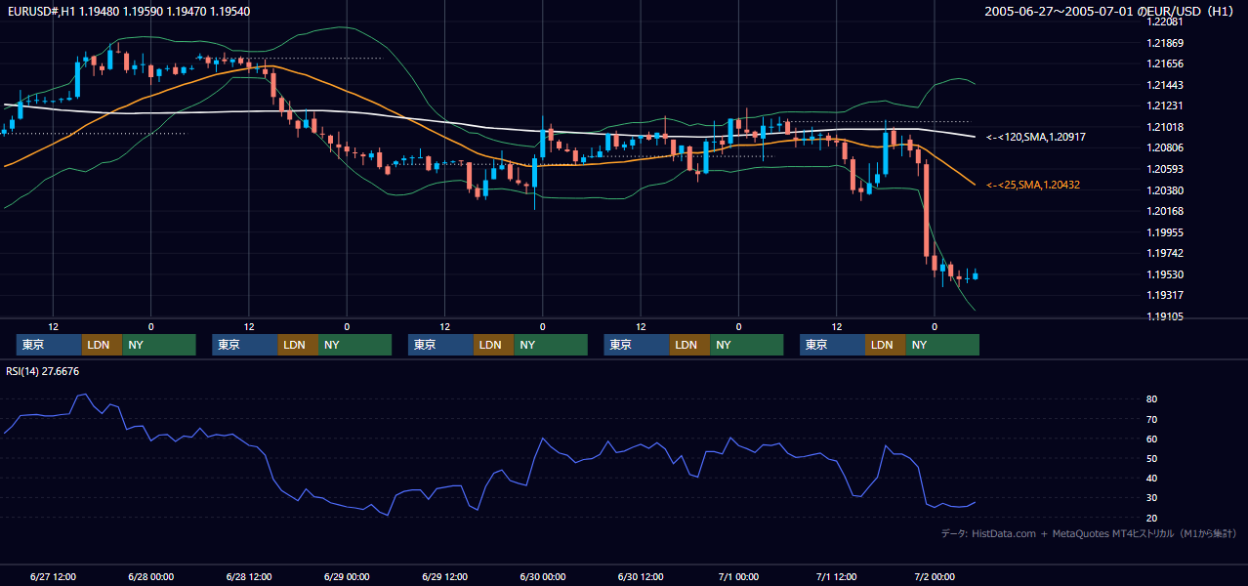Click the 6/29 12:00 time axis label
1248x586 pixels.
click(444, 576)
